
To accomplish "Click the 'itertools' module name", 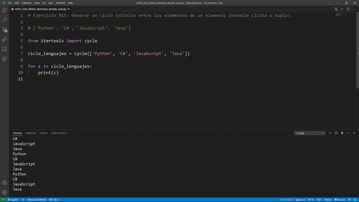I will 52,41.
